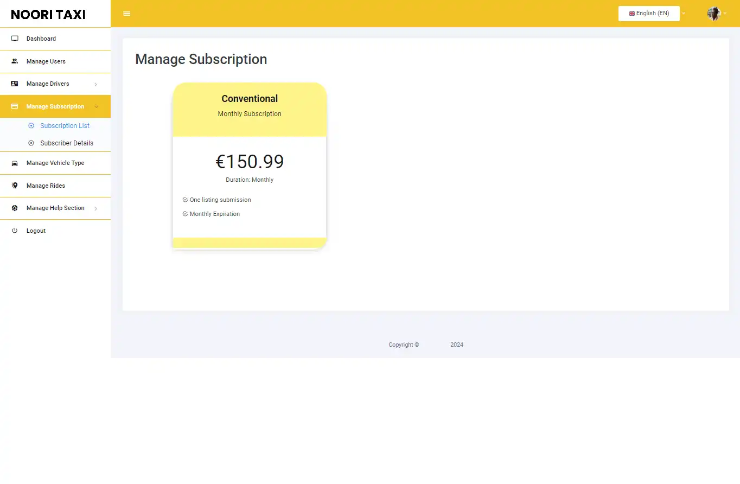Click the Manage Rides location pin icon
This screenshot has width=740, height=484.
point(14,186)
